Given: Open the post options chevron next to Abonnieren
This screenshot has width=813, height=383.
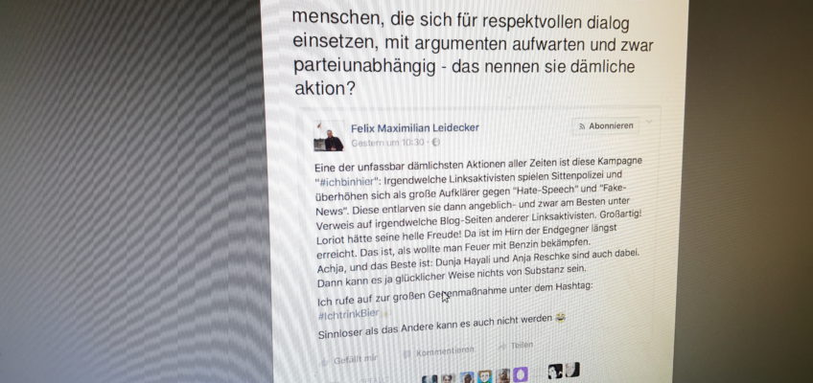Looking at the screenshot, I should 649,123.
